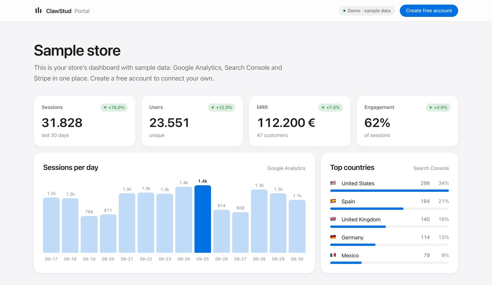Click the Google Analytics source label
This screenshot has height=285, width=492.
[286, 168]
